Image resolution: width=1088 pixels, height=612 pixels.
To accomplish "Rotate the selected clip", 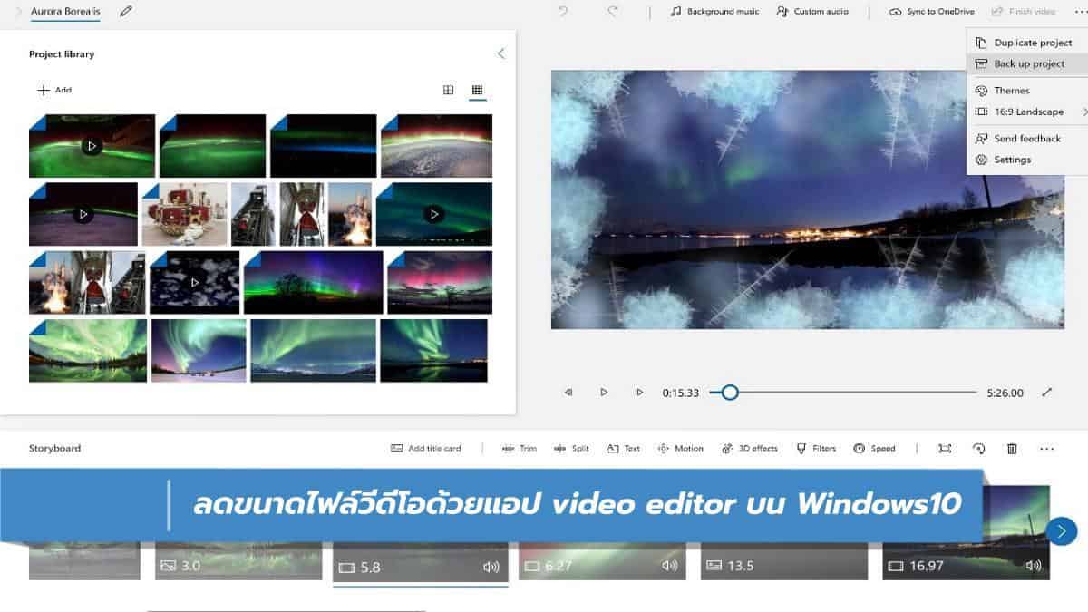I will point(978,448).
